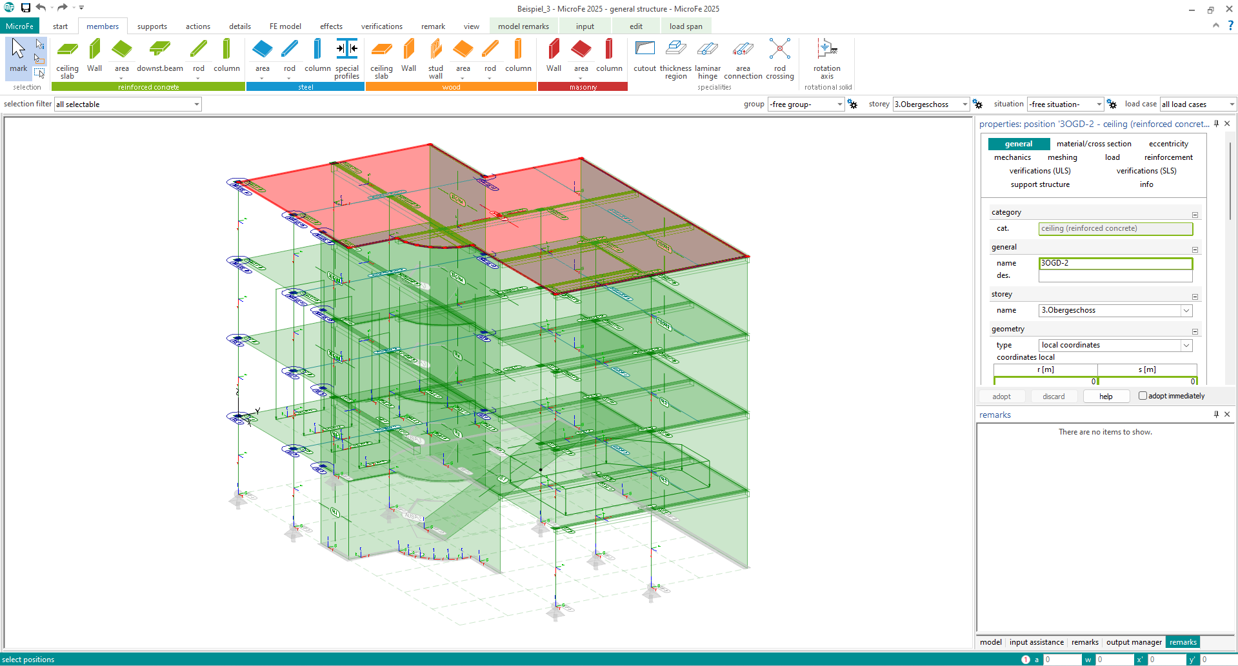Image resolution: width=1238 pixels, height=666 pixels.
Task: Enable the adopt immediately checkbox
Action: (1143, 396)
